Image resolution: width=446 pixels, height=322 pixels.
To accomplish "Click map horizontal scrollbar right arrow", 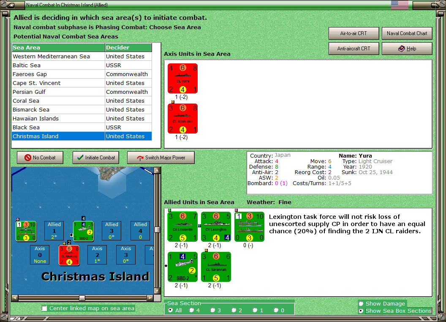I will click(150, 298).
